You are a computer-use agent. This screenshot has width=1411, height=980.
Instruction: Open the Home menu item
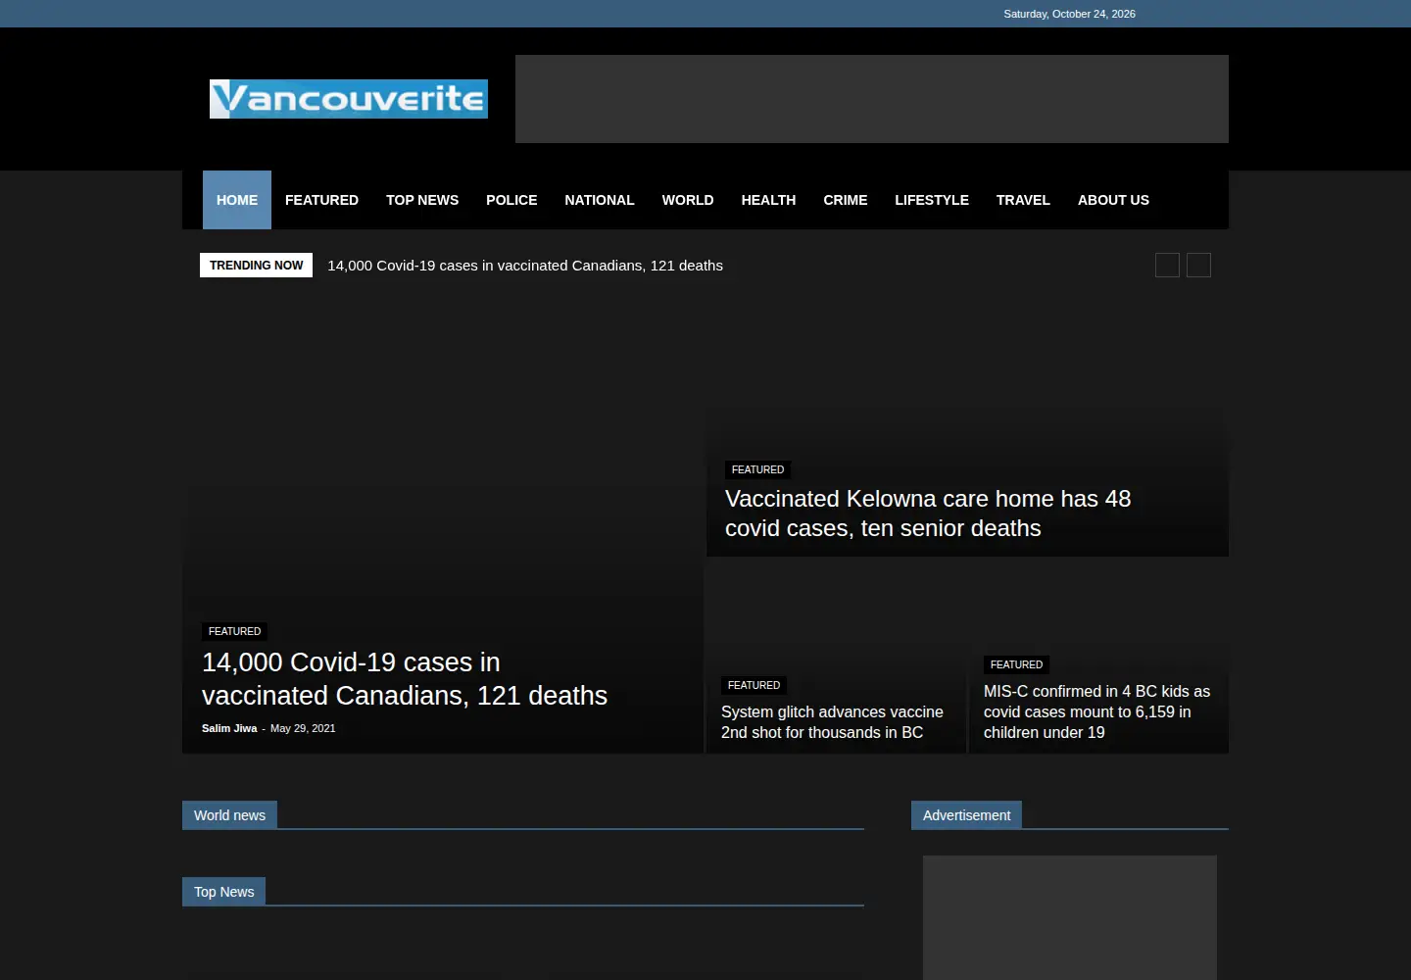(237, 200)
